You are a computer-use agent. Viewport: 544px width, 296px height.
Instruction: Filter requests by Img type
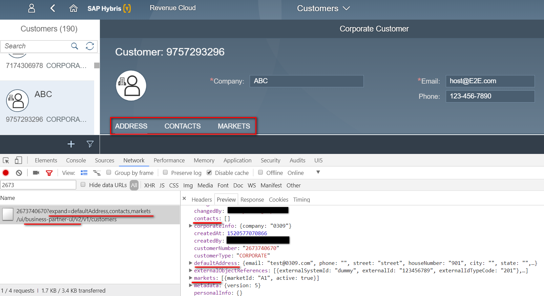pos(188,185)
